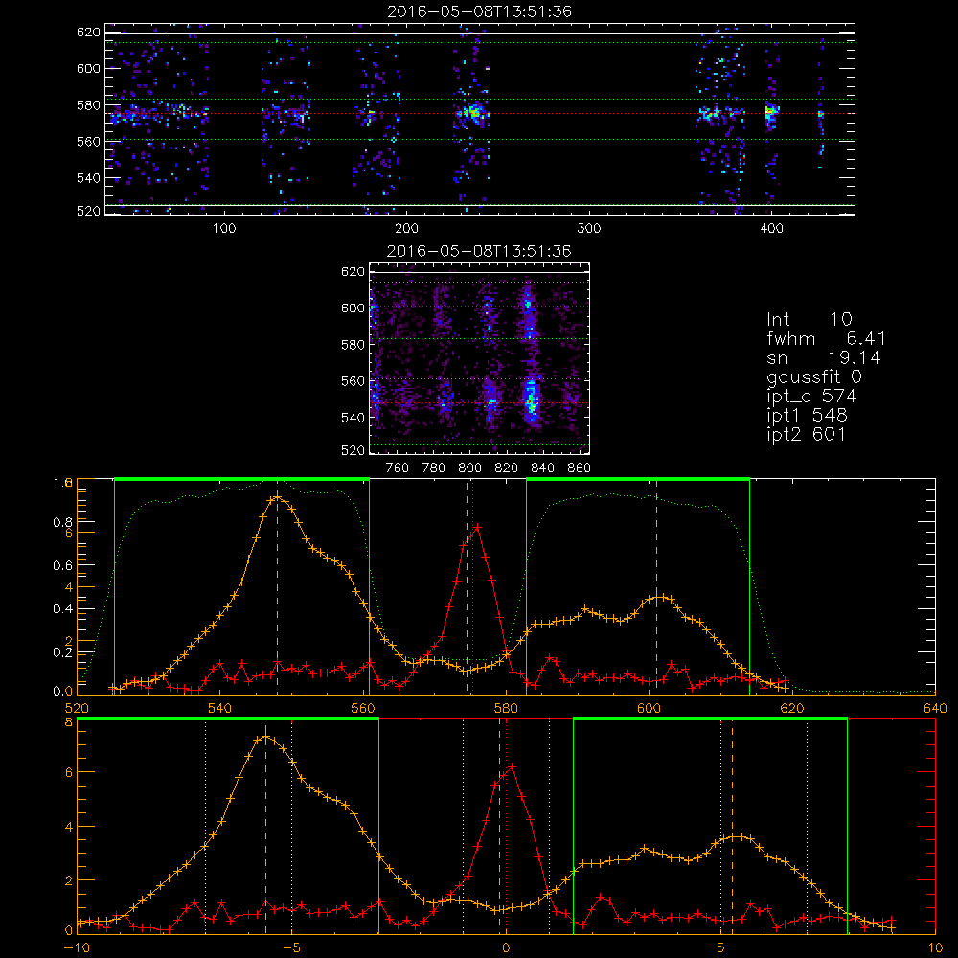Click the orange '640' x-axis tick label
Viewport: 958px width, 958px height.
(x=935, y=709)
